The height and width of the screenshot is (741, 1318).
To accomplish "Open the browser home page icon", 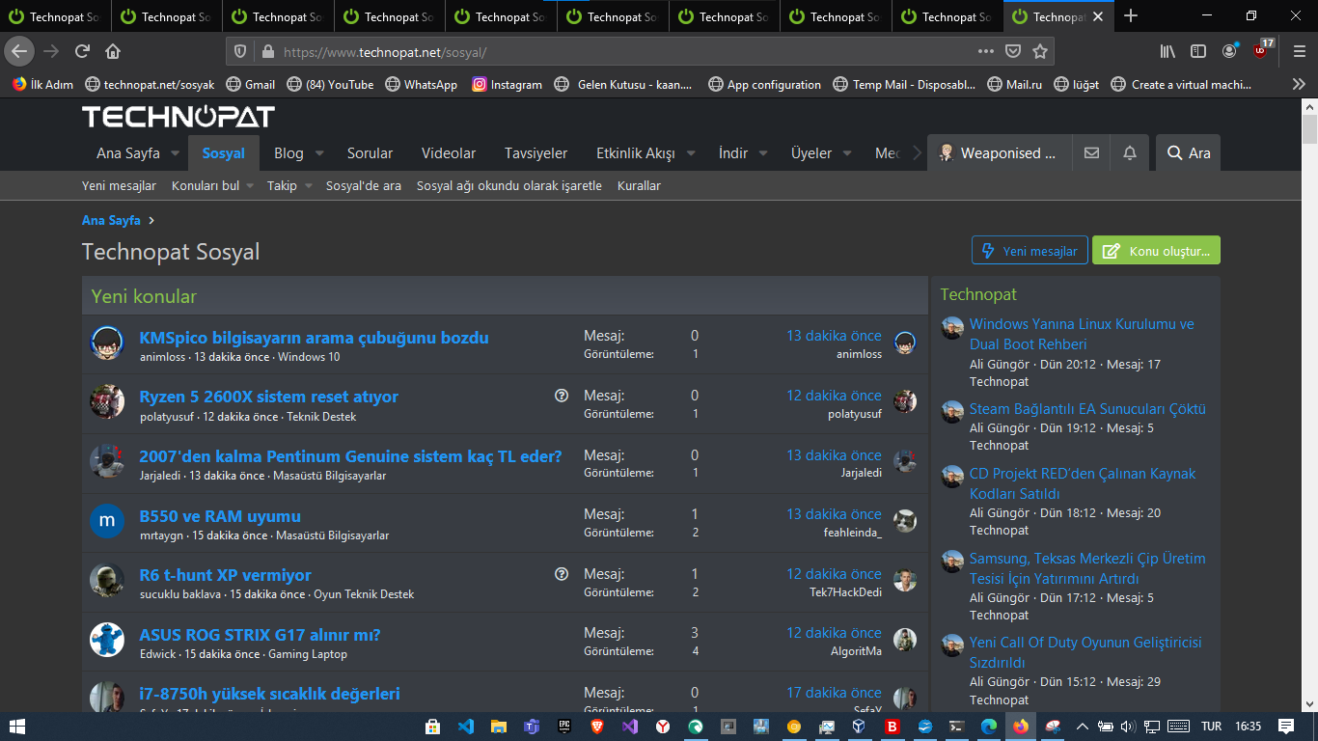I will [x=113, y=51].
